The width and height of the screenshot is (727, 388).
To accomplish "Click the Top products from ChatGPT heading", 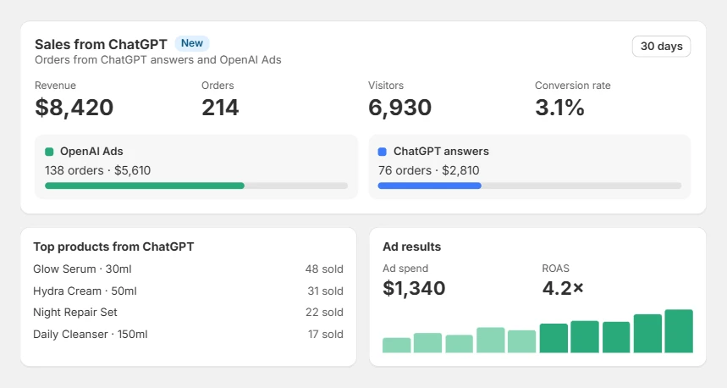I will (x=113, y=247).
